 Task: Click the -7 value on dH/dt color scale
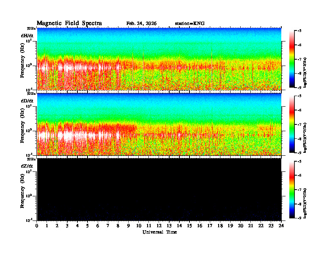coord(299,59)
